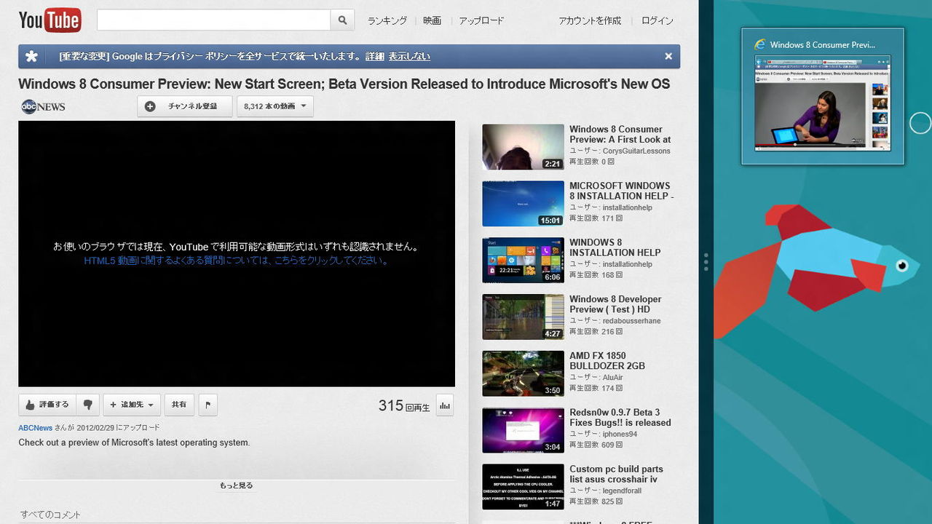This screenshot has width=932, height=524.
Task: Click the search magnifier button
Action: point(342,20)
